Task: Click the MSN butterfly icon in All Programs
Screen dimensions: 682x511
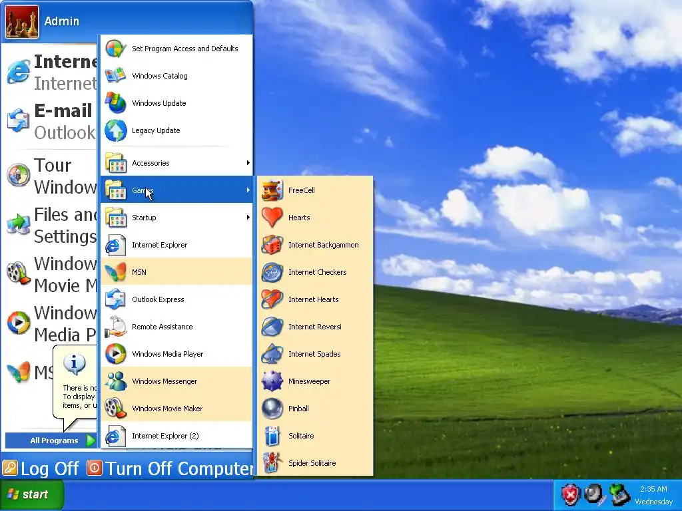Action: coord(116,272)
